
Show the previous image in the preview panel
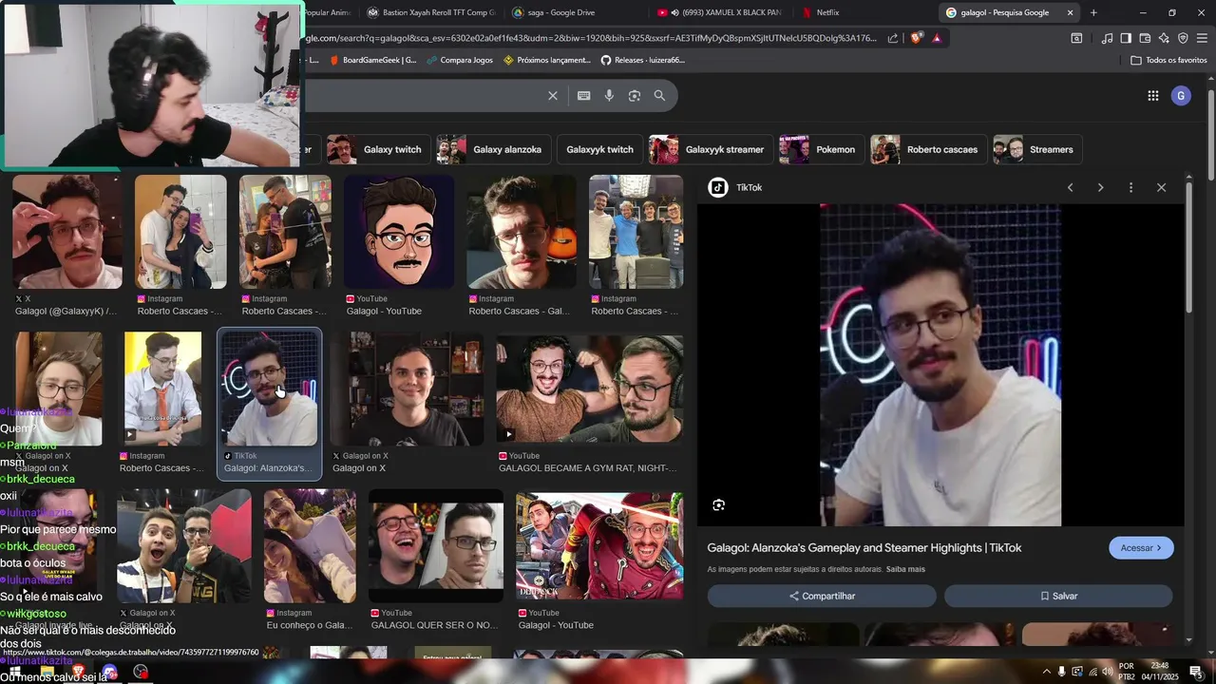(1070, 188)
